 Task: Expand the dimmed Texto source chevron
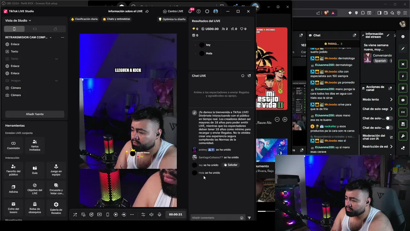pyautogui.click(x=57, y=59)
